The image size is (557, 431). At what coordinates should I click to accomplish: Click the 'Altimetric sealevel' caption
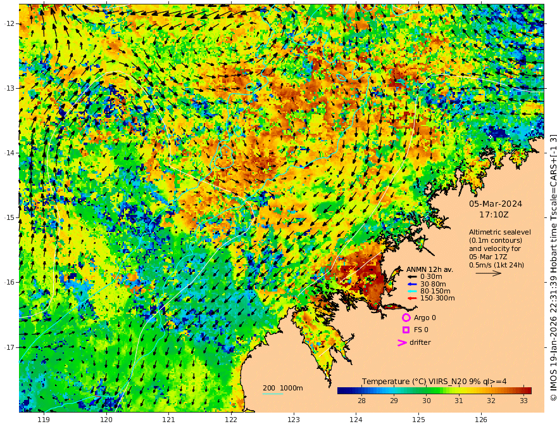click(x=500, y=232)
